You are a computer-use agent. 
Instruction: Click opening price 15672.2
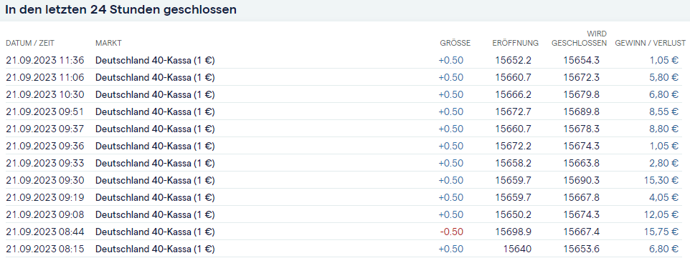coord(513,146)
